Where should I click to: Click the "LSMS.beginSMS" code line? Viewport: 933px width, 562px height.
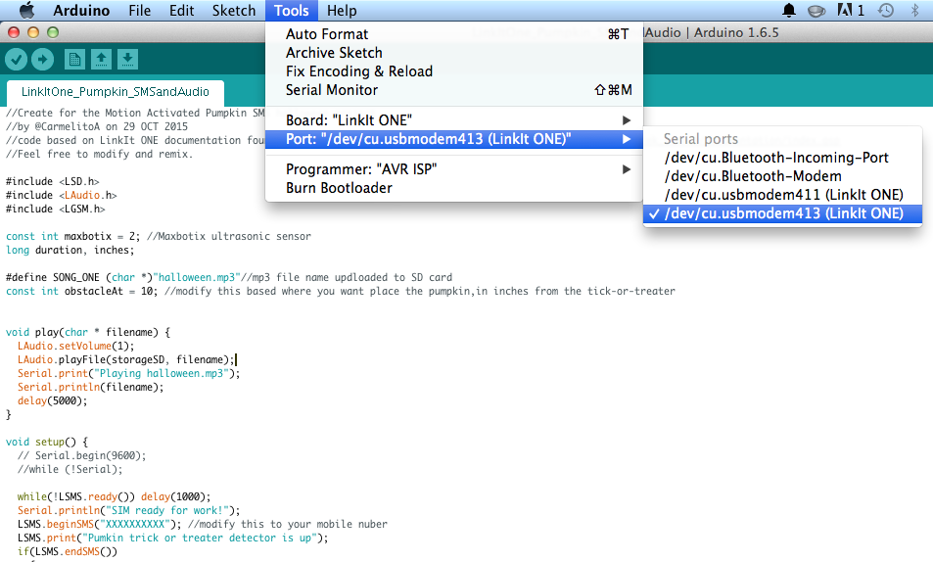(x=203, y=524)
